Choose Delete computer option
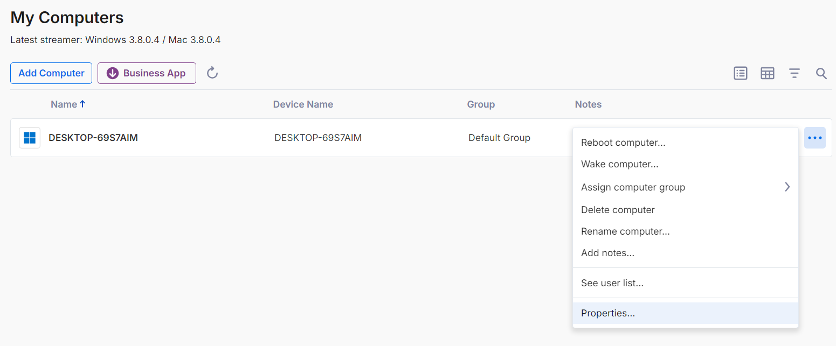The image size is (836, 346). pyautogui.click(x=618, y=209)
